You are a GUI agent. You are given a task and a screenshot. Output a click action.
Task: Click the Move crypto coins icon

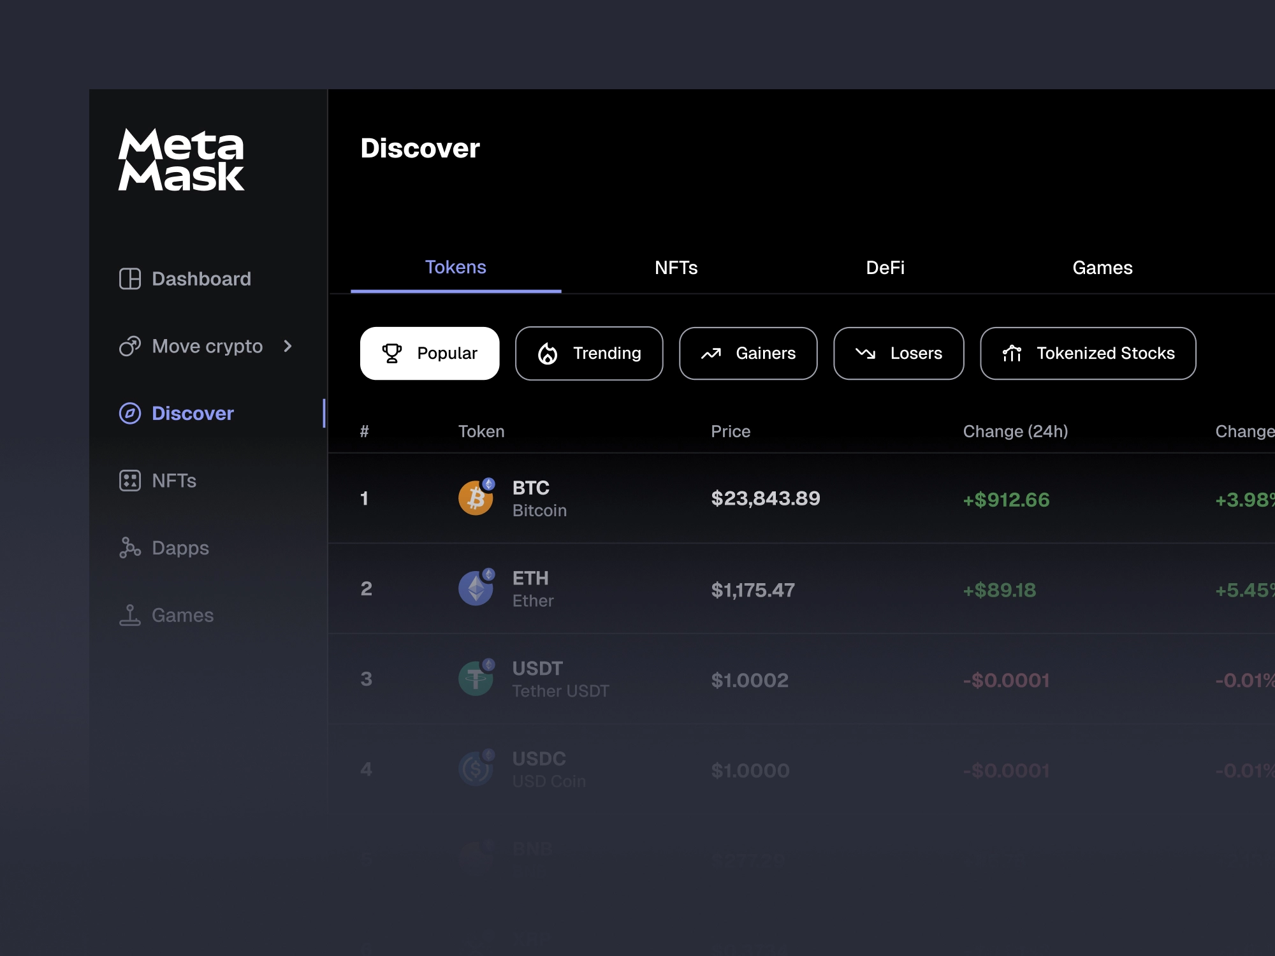(130, 346)
